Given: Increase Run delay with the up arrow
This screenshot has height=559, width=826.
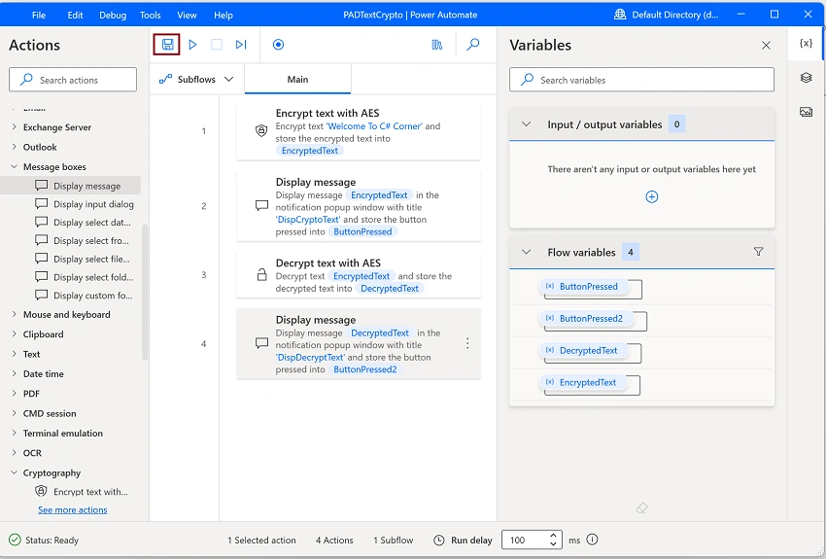Looking at the screenshot, I should [x=553, y=536].
